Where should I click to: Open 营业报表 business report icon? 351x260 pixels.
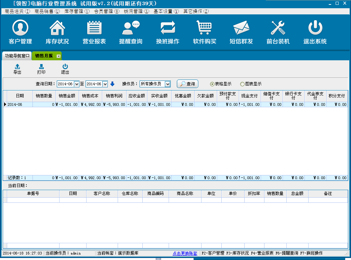pos(94,28)
